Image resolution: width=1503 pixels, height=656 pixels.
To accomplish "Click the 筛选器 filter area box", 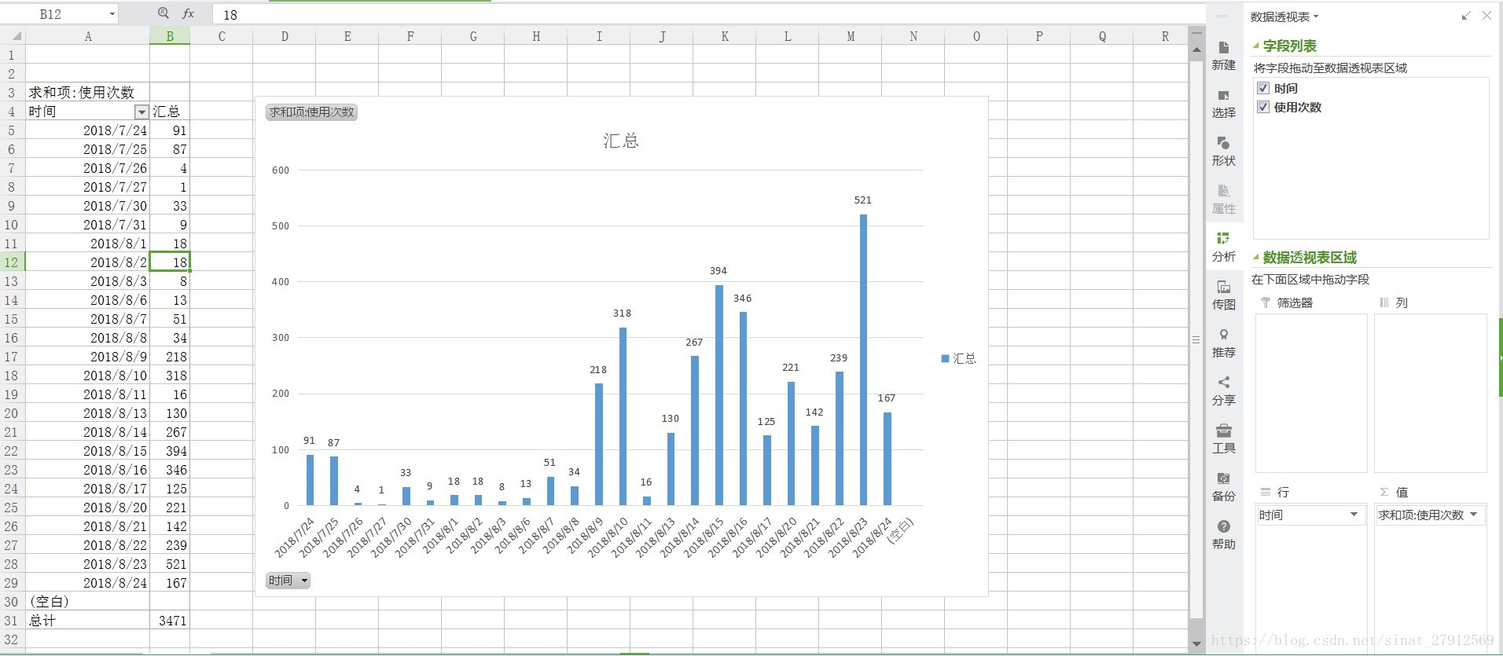I will pyautogui.click(x=1311, y=393).
